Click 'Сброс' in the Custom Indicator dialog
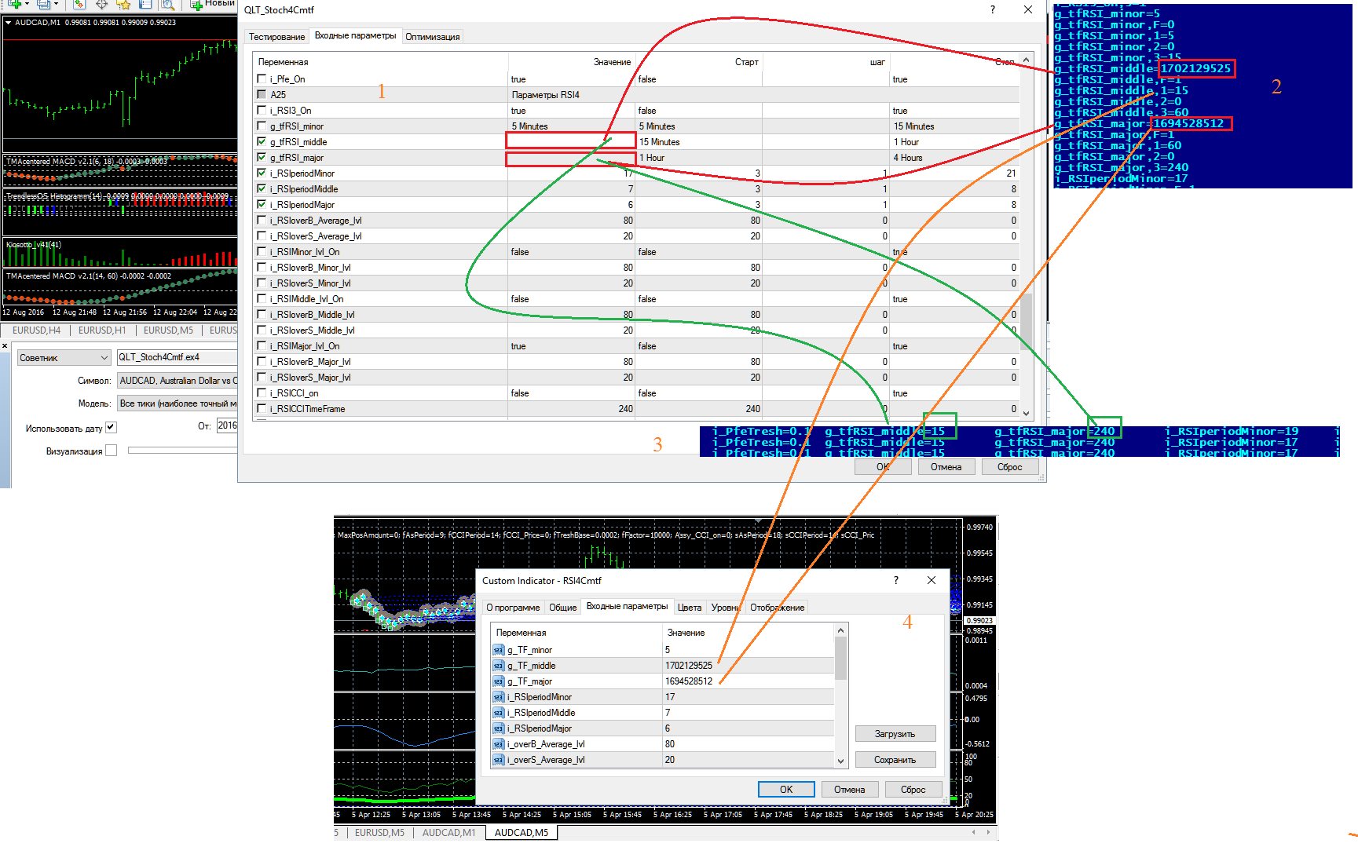Image resolution: width=1358 pixels, height=847 pixels. coord(913,790)
